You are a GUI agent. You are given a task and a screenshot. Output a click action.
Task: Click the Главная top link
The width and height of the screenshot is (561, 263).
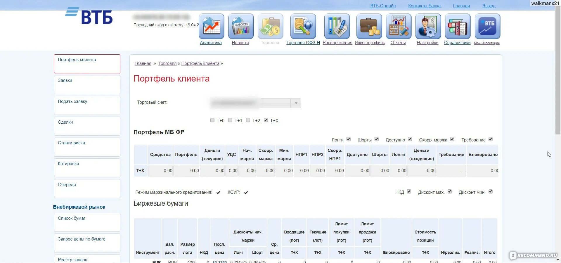(461, 6)
